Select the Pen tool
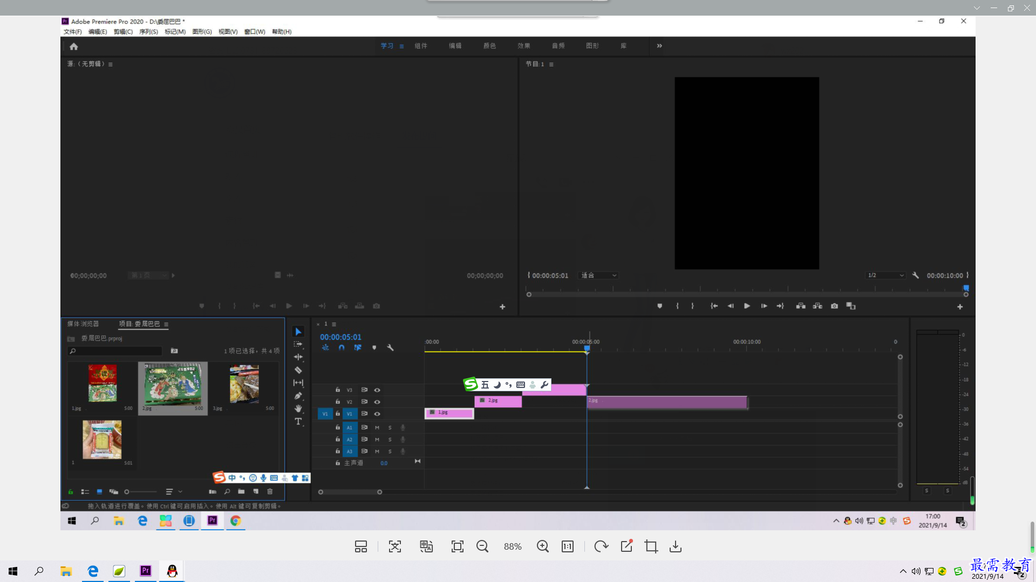Image resolution: width=1036 pixels, height=582 pixels. (x=298, y=396)
